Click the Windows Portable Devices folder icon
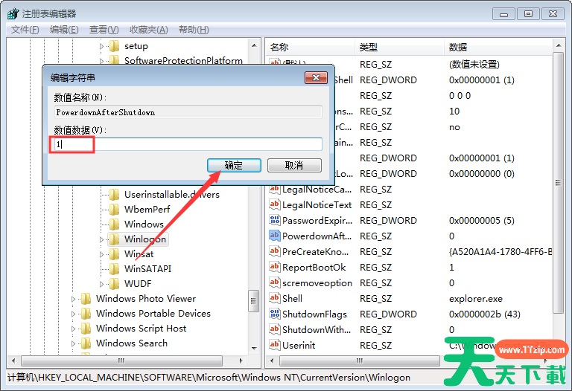Screen dimensions: 572x391 [86, 314]
